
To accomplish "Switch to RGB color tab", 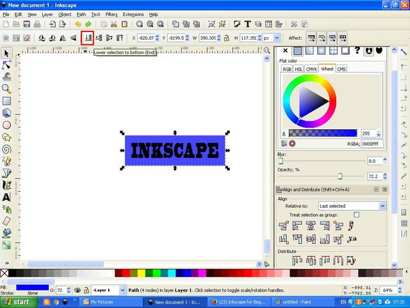I will (287, 69).
